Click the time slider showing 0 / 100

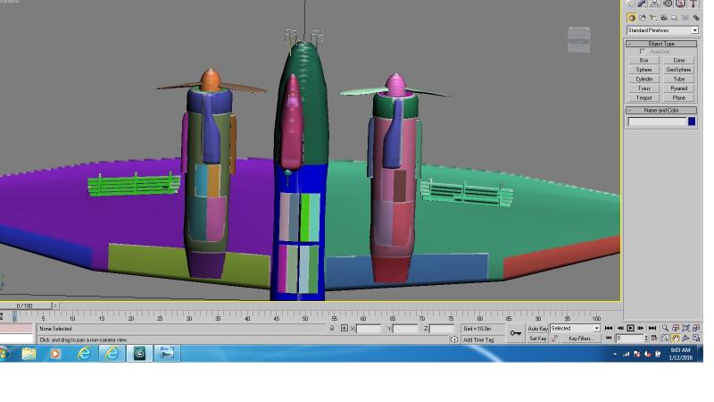tap(25, 306)
